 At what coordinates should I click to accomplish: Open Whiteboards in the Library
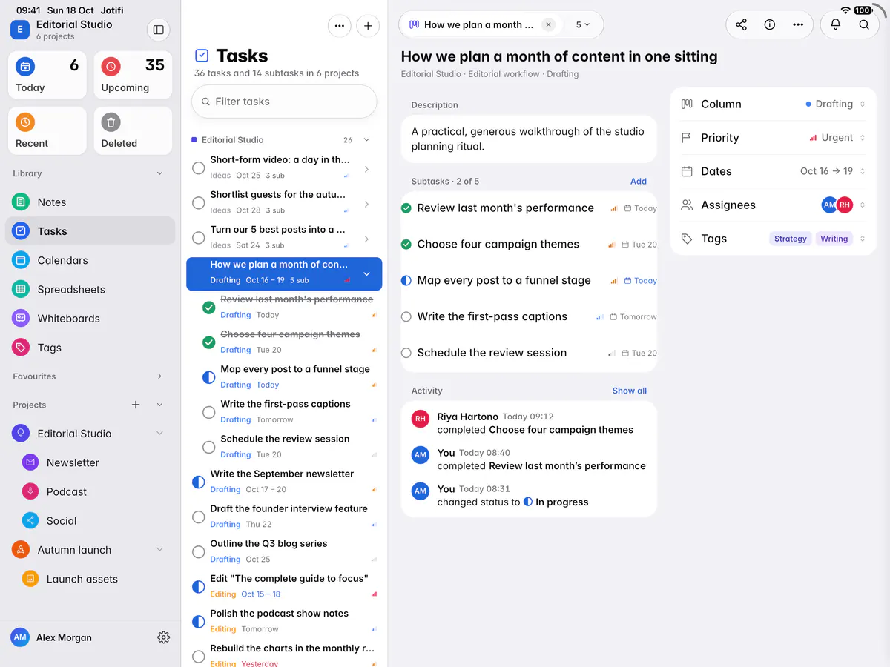click(90, 318)
